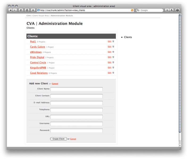
Task: Open Google search engine dropdown magnifier
Action: click(x=138, y=10)
